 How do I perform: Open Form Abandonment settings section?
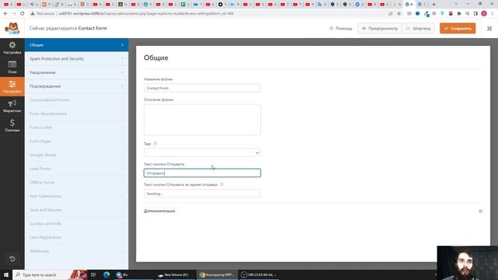click(76, 114)
